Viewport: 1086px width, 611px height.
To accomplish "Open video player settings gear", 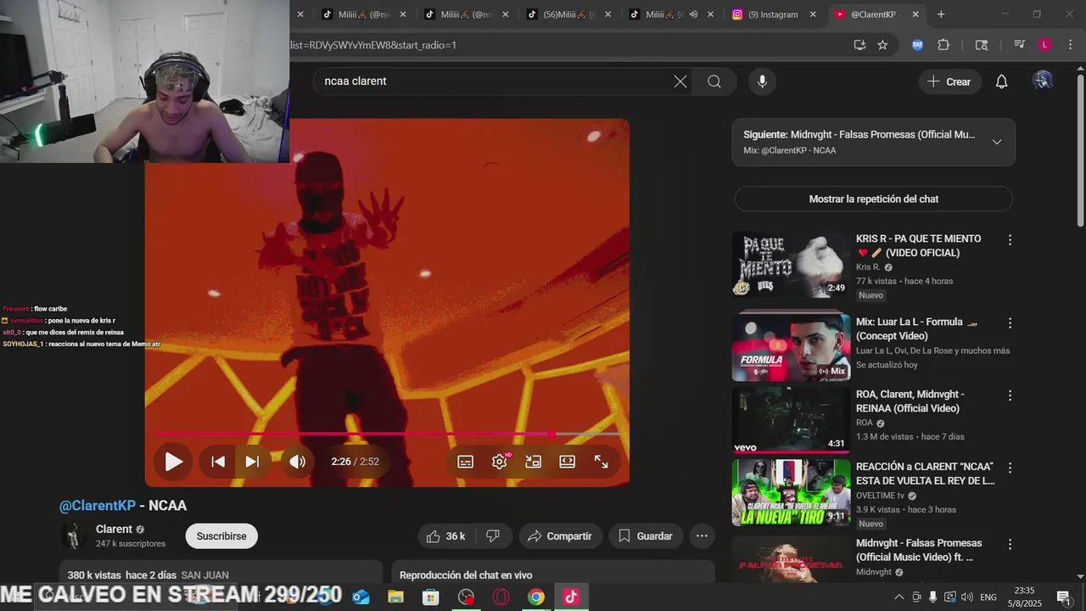I will point(500,462).
